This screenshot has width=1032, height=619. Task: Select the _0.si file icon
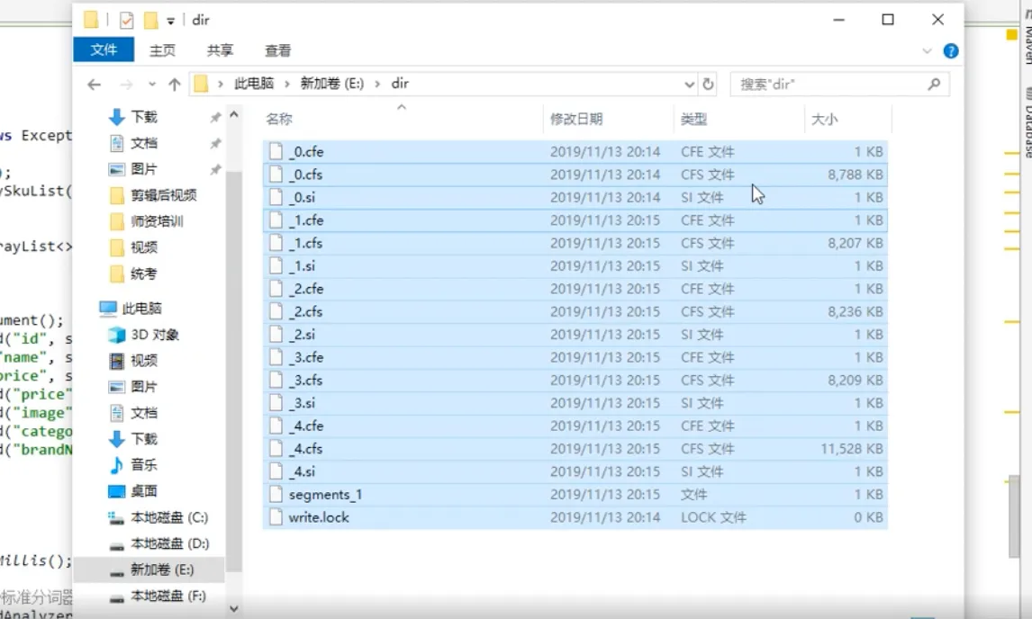click(276, 197)
